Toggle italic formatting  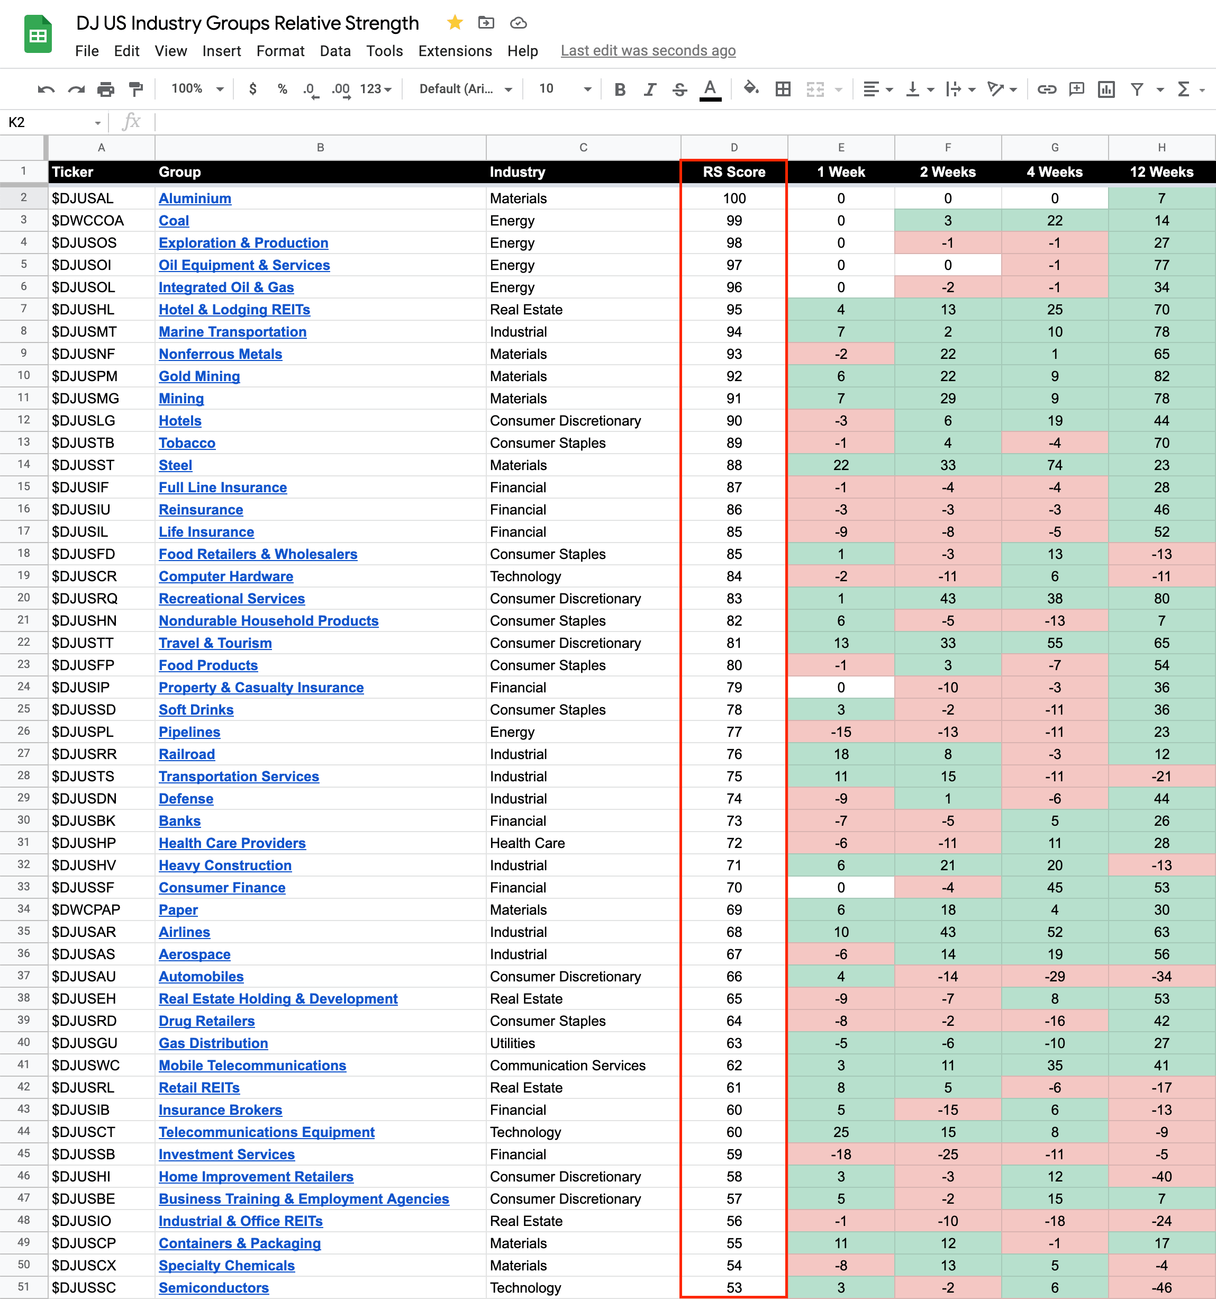pos(649,89)
